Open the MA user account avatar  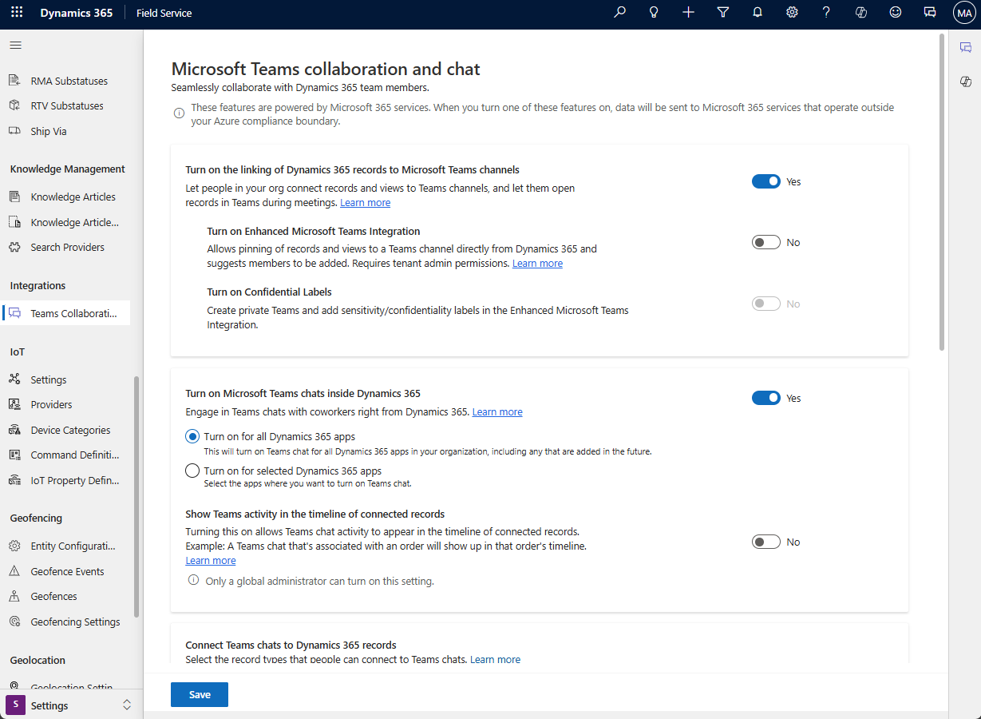964,13
